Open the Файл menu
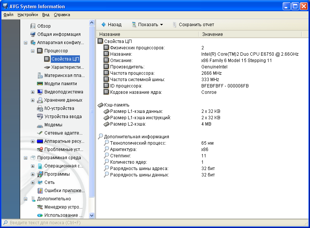310x228 pixels. pos(8,15)
